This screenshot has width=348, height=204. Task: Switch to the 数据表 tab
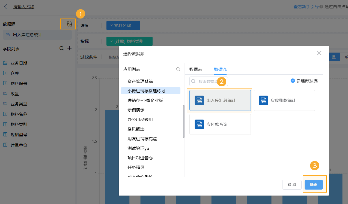point(196,69)
